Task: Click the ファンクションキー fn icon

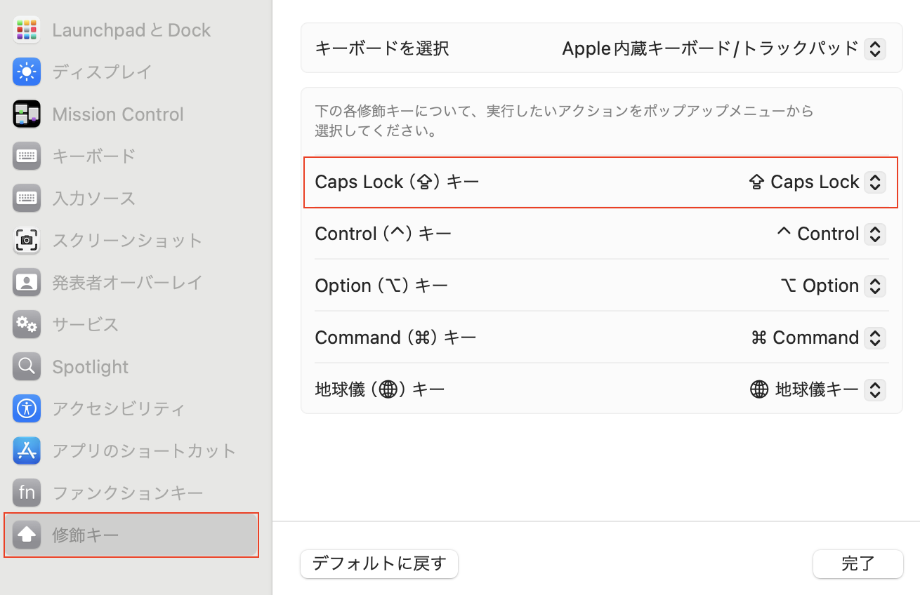Action: [x=27, y=493]
